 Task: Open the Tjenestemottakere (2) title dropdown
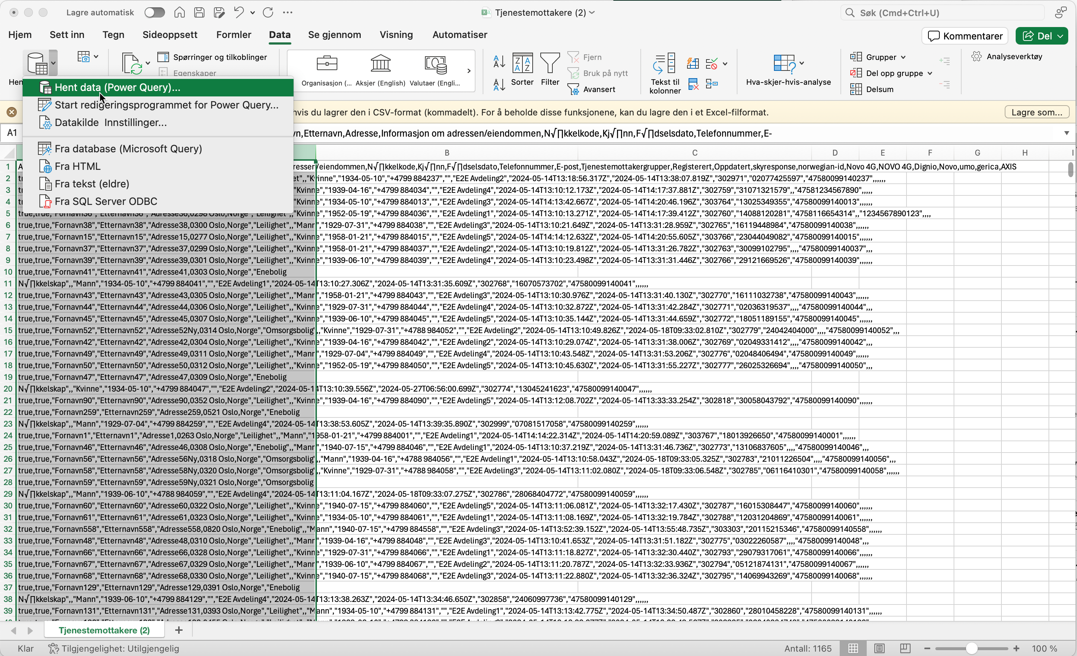click(592, 13)
